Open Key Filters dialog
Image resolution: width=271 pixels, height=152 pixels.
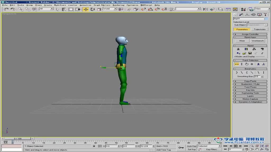coord(212,149)
